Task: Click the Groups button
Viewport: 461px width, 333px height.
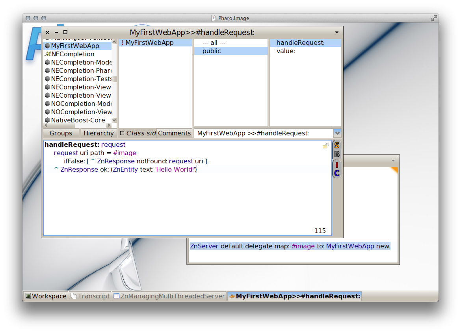Action: 61,133
